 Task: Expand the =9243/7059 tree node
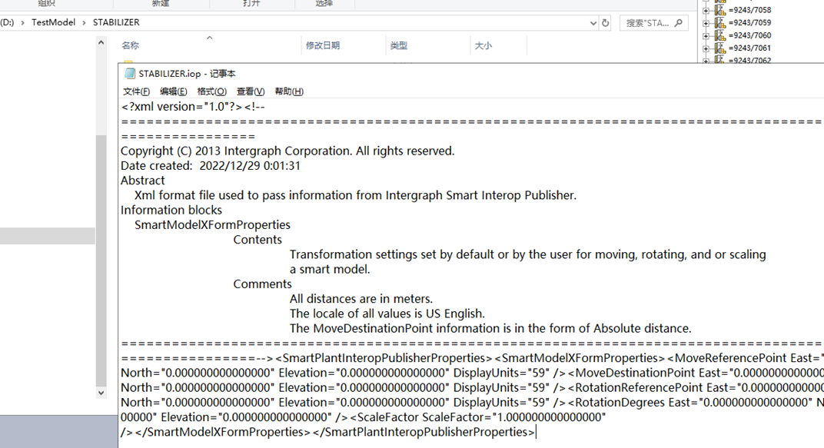tap(706, 23)
